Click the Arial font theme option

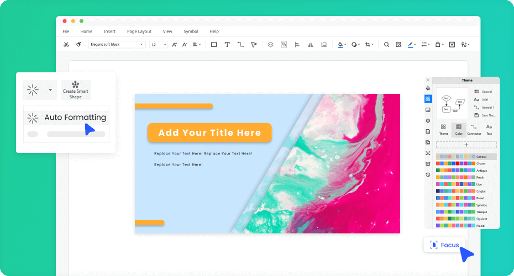pyautogui.click(x=481, y=99)
